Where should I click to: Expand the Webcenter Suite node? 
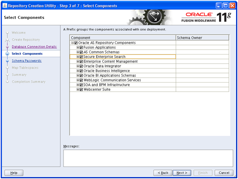coord(78,89)
